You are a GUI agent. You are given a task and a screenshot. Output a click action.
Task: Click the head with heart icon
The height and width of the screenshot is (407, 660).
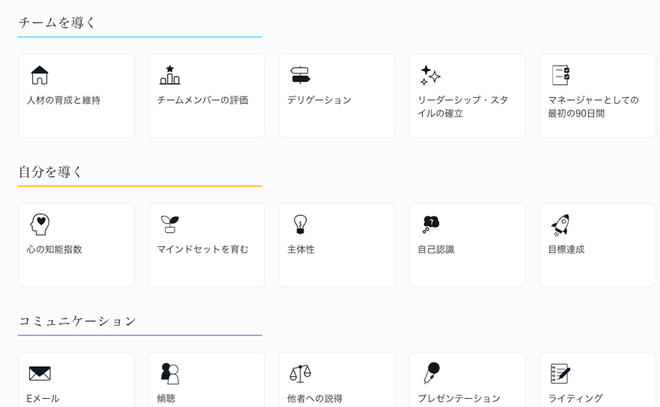point(40,224)
